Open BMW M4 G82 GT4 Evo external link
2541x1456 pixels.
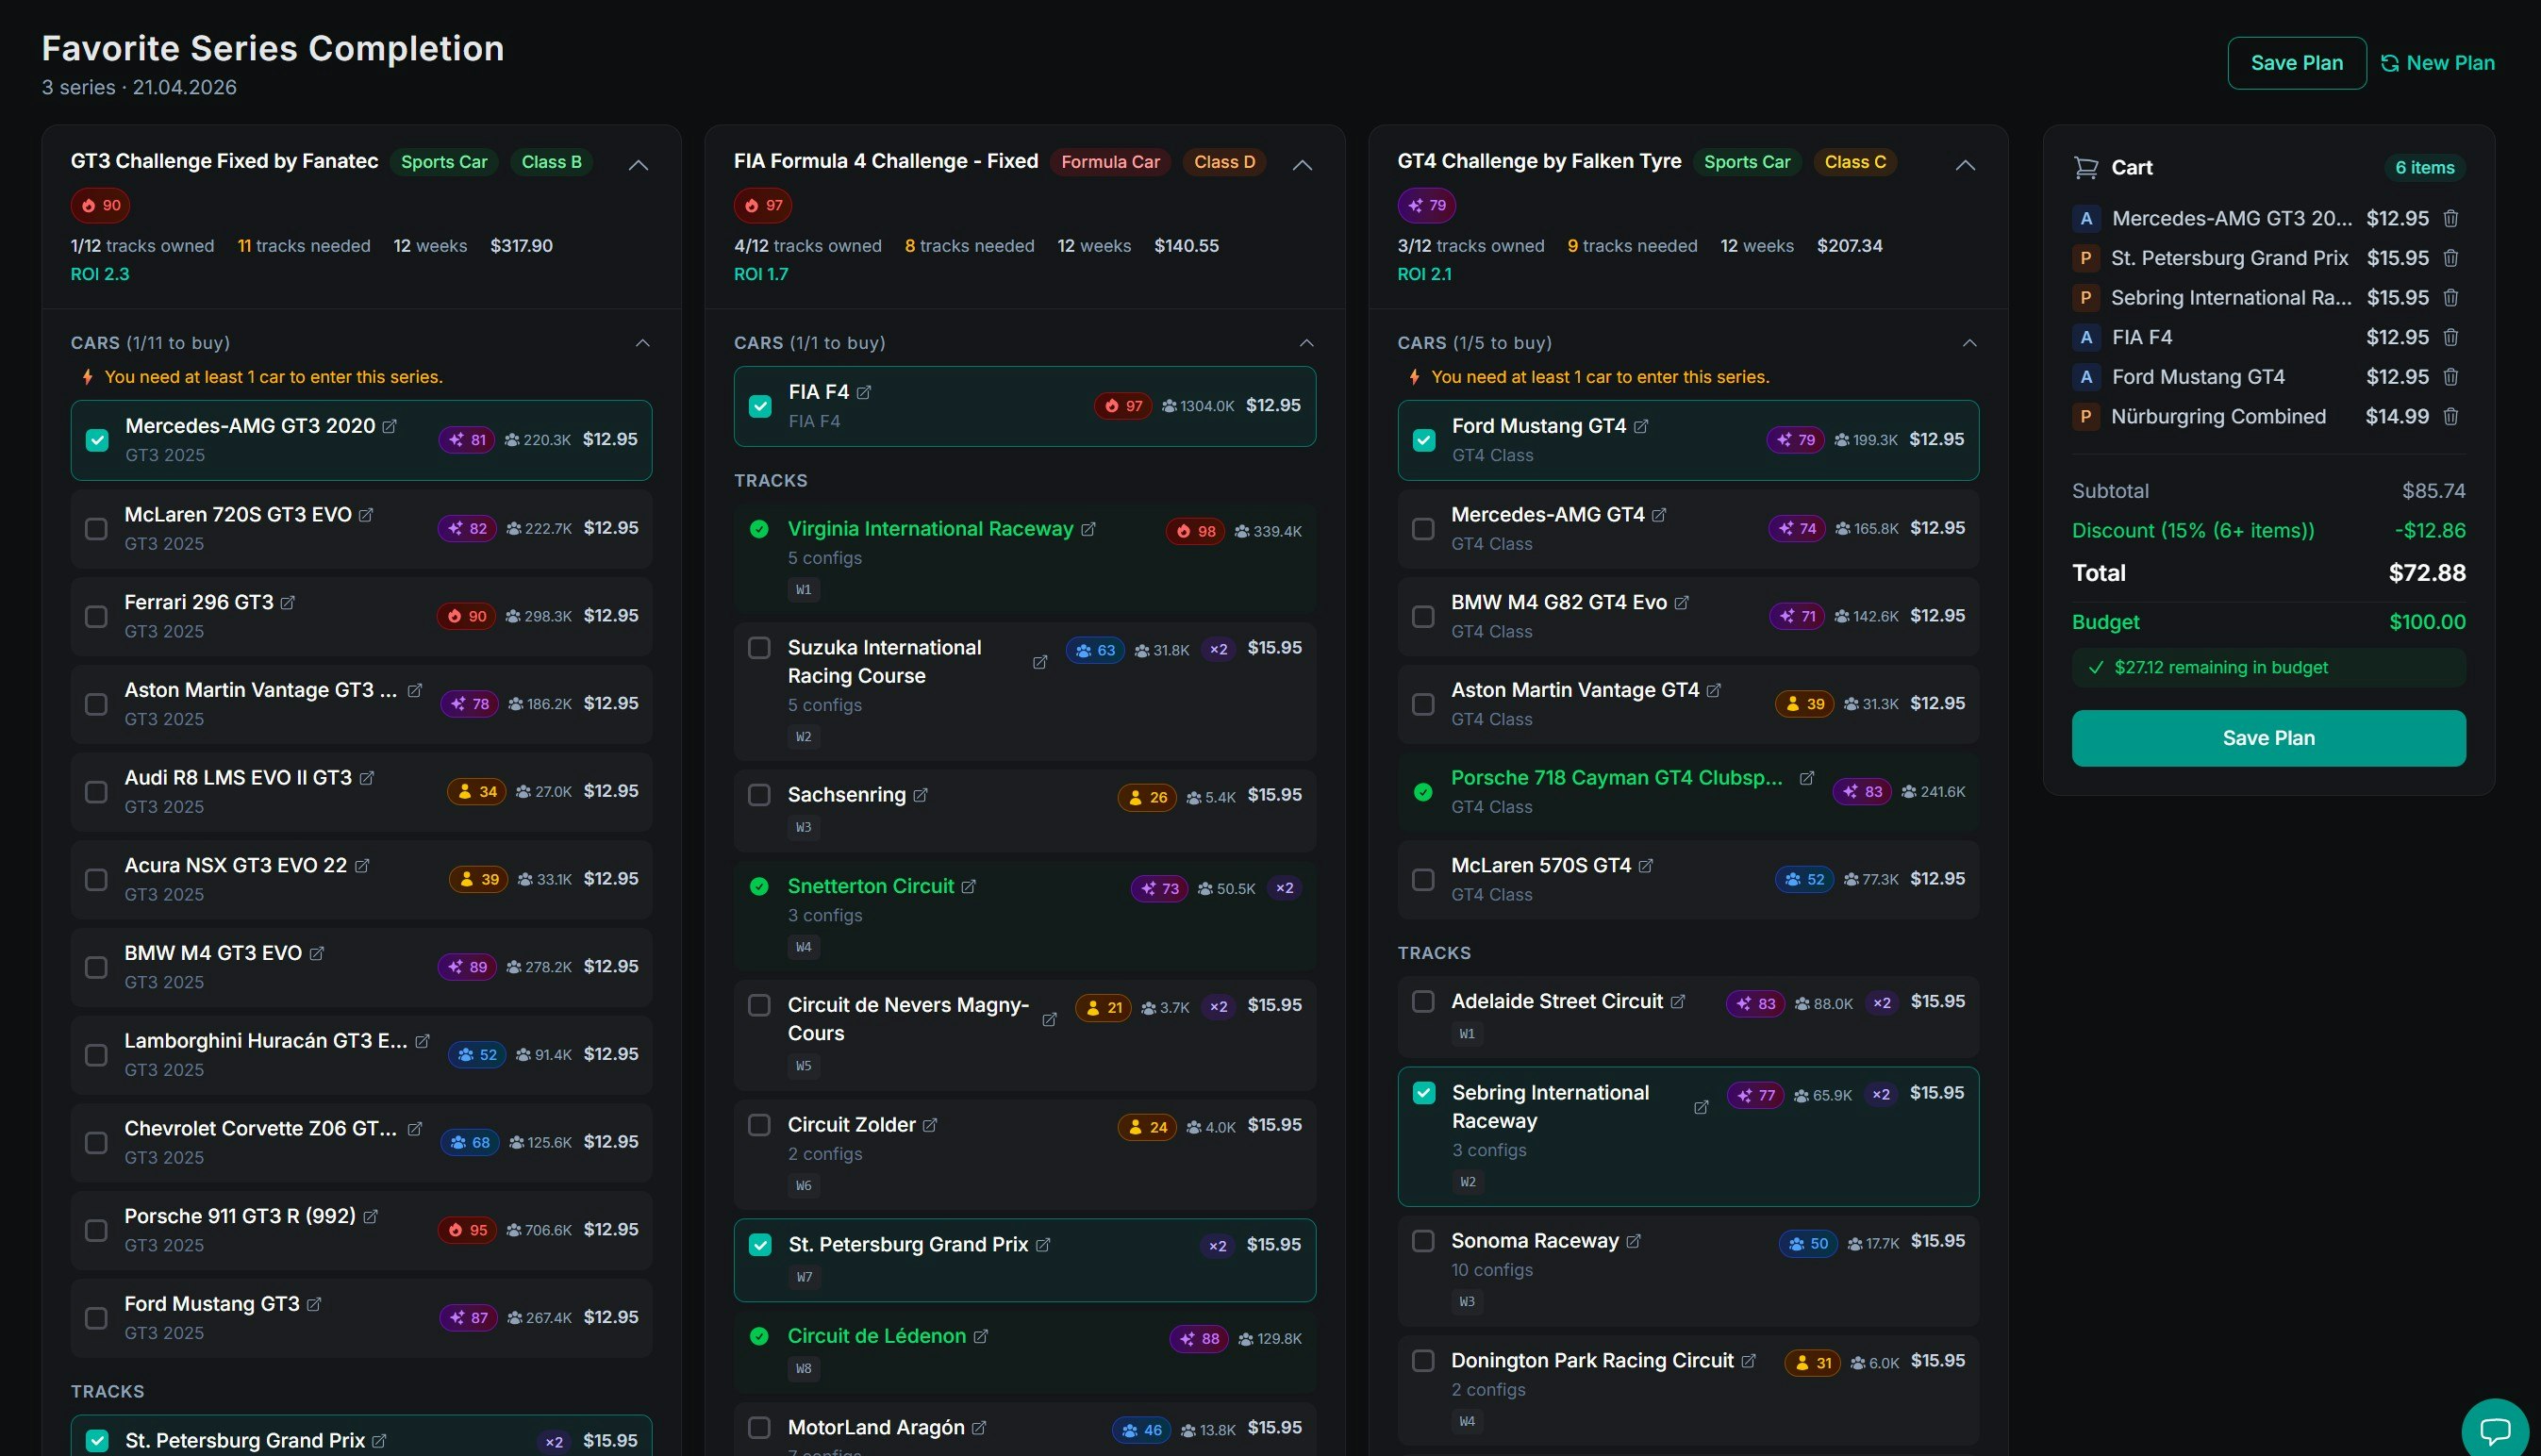click(1682, 603)
